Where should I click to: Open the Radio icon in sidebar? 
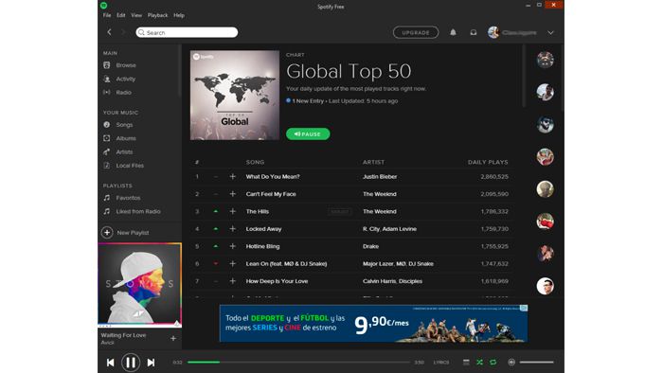[x=107, y=92]
